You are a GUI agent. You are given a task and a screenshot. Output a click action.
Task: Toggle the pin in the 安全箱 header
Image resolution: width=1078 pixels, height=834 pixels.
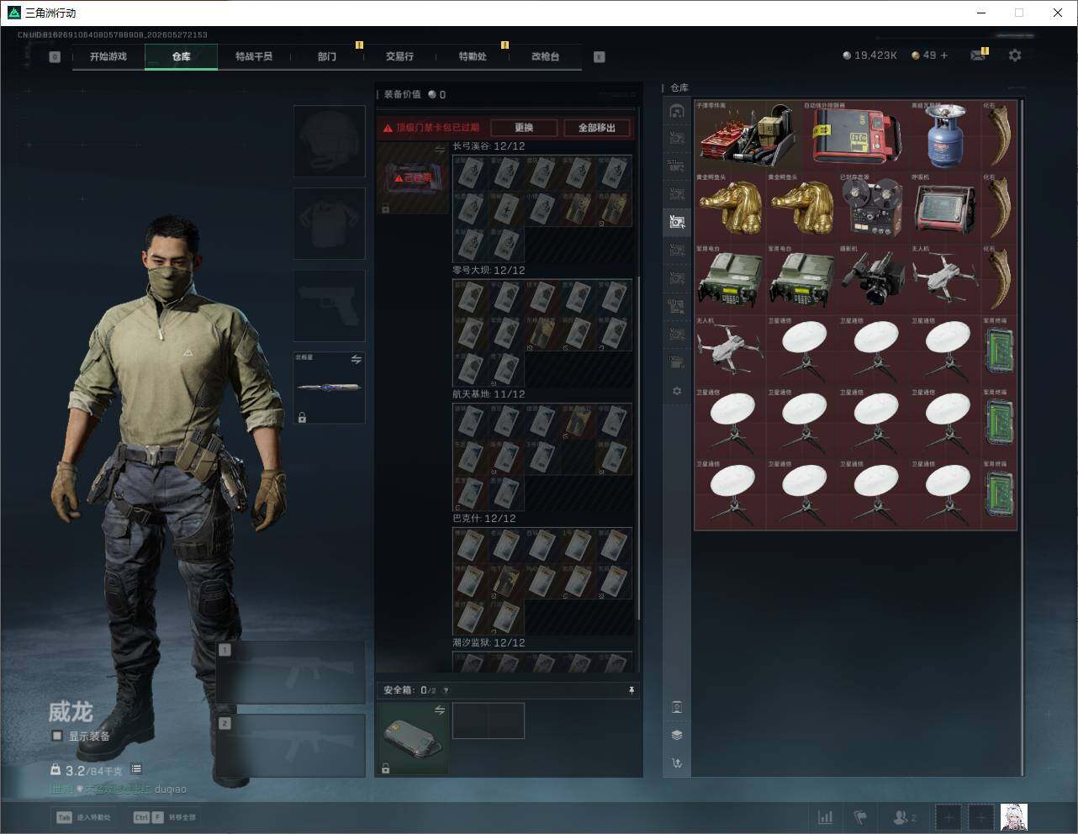point(631,690)
